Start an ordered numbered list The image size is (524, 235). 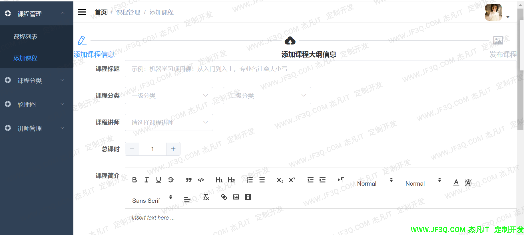click(x=250, y=180)
